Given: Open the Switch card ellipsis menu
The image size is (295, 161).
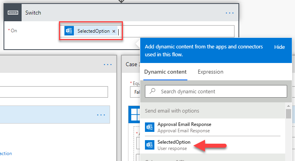Looking at the screenshot, I should (229, 13).
